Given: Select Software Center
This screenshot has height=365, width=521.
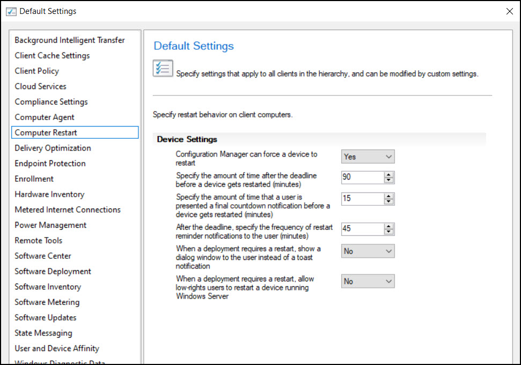Looking at the screenshot, I should coord(43,256).
